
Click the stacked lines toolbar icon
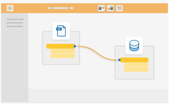pyautogui.click(x=119, y=8)
